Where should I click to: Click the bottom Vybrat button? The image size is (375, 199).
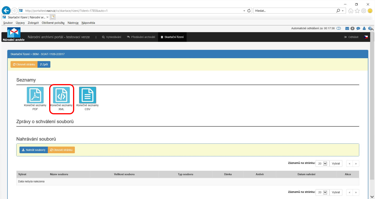click(x=336, y=192)
